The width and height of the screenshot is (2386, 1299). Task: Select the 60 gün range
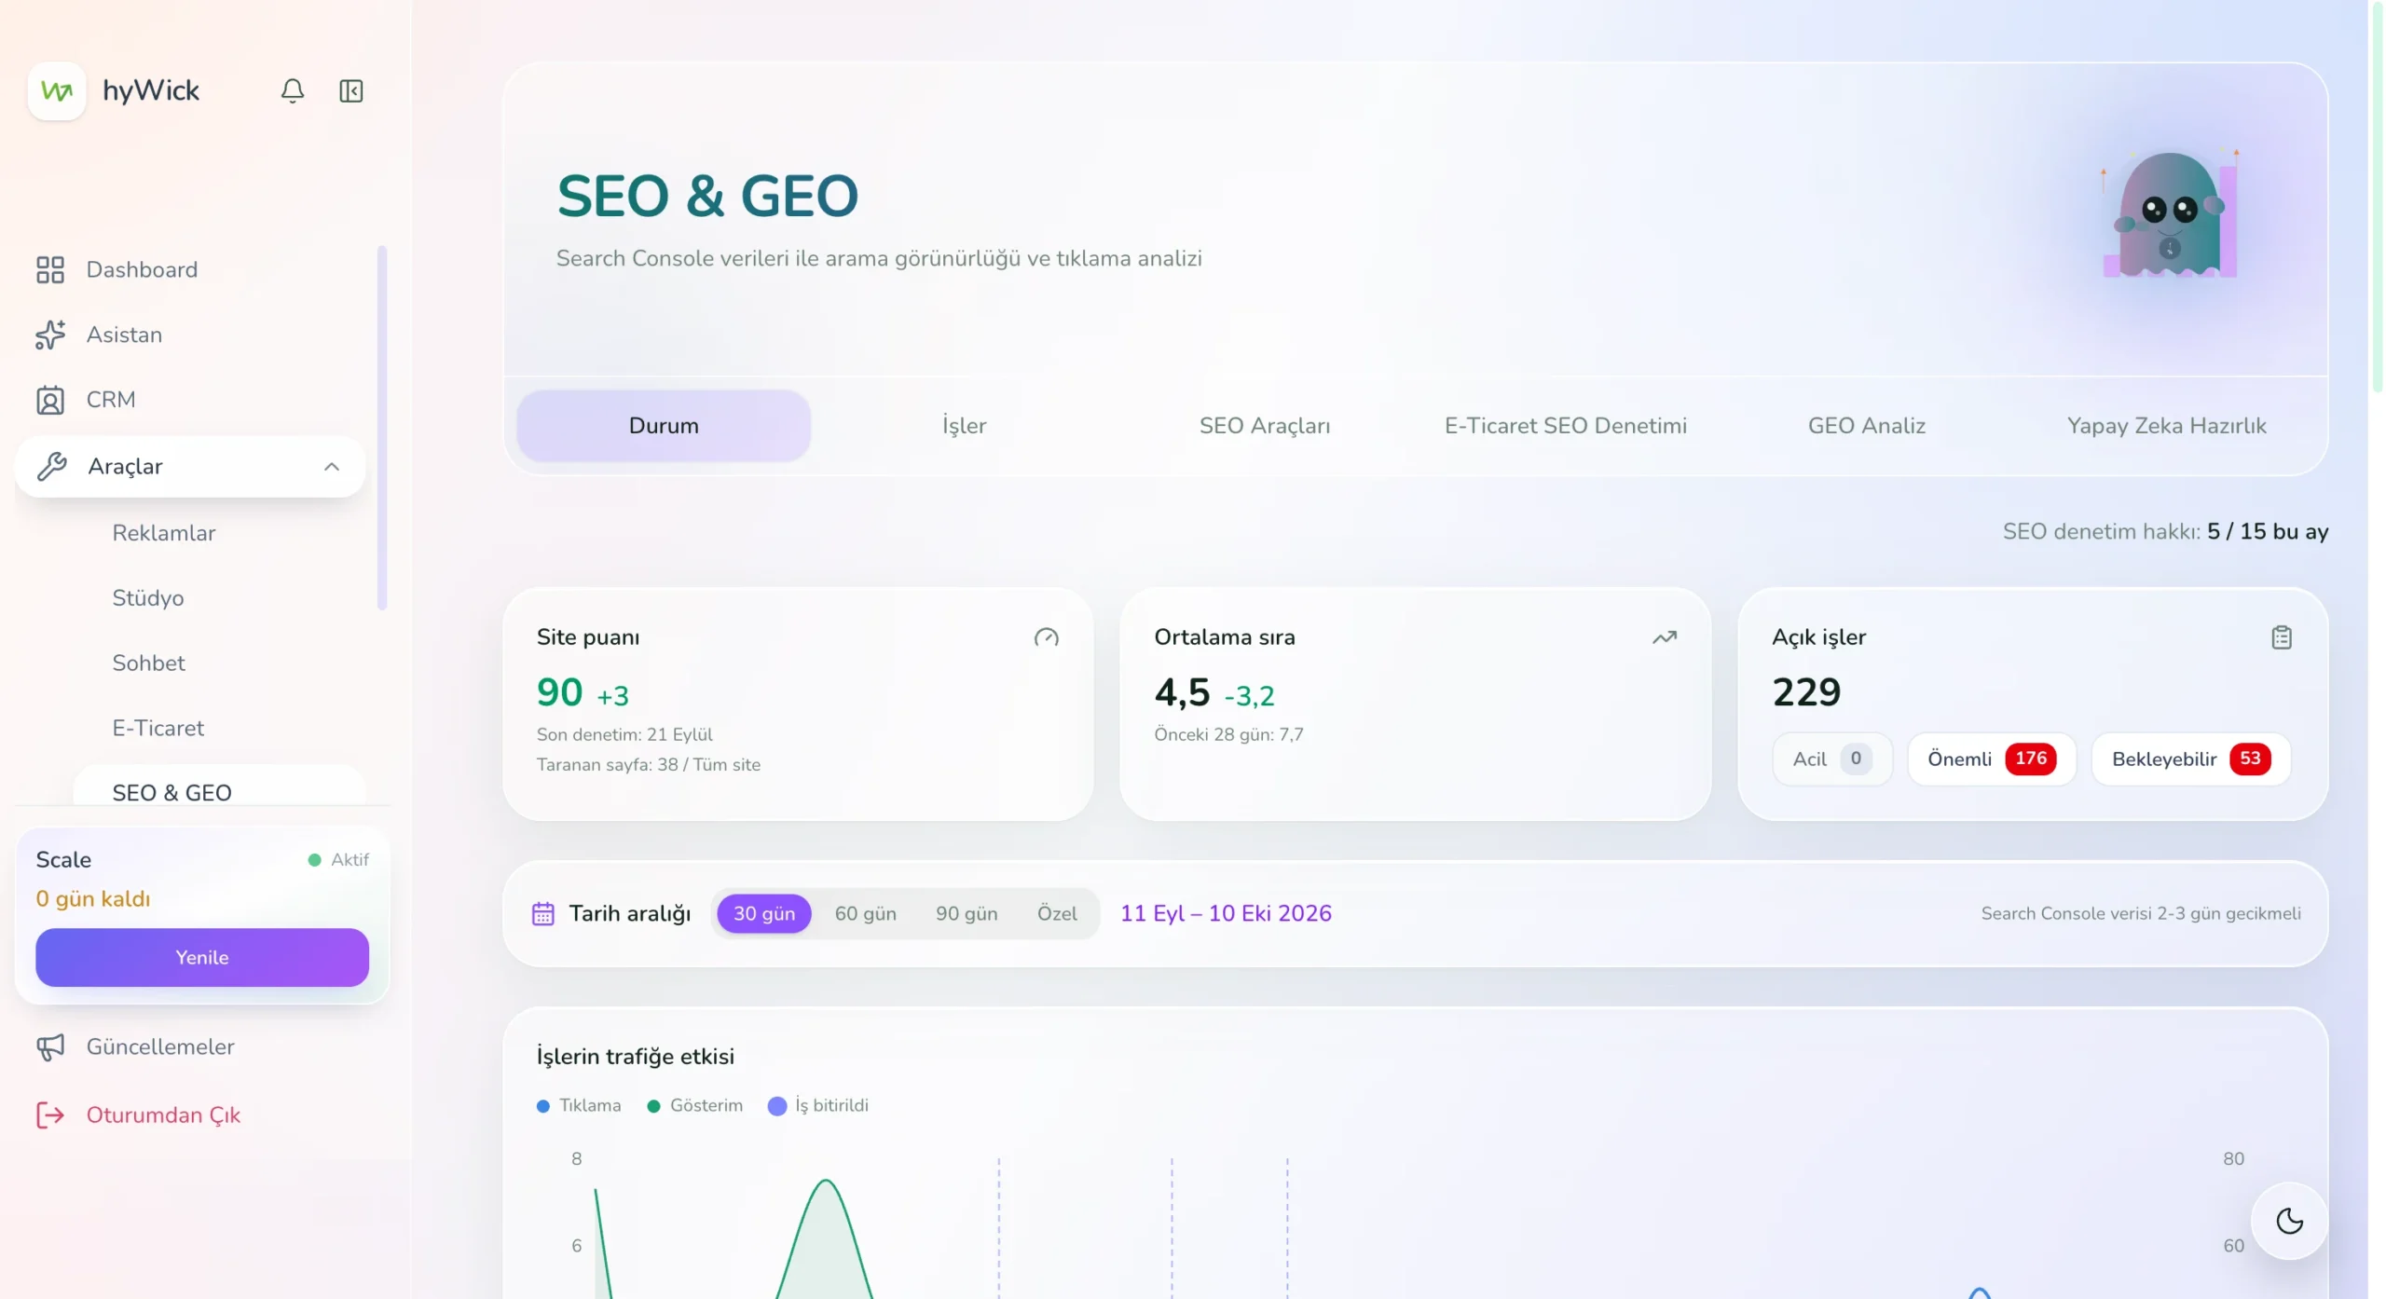pos(866,913)
